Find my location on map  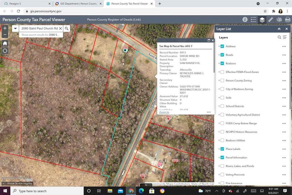pos(5,51)
